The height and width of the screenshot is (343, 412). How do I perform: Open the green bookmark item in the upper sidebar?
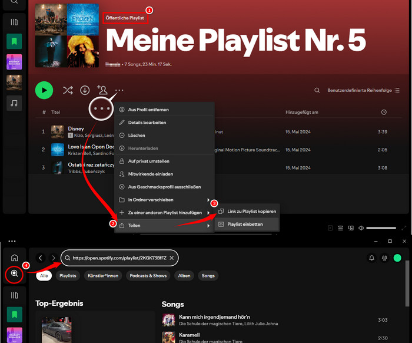14,41
